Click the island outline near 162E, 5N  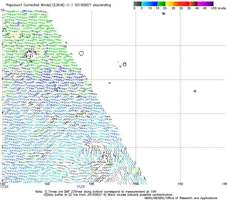(x=195, y=91)
